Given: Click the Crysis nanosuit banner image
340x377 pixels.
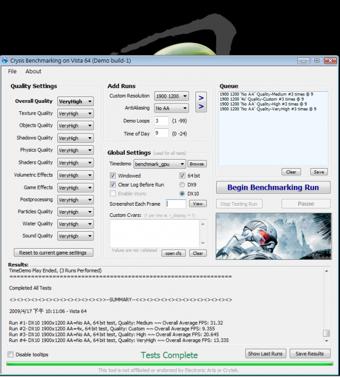Looking at the screenshot, I should click(x=274, y=236).
